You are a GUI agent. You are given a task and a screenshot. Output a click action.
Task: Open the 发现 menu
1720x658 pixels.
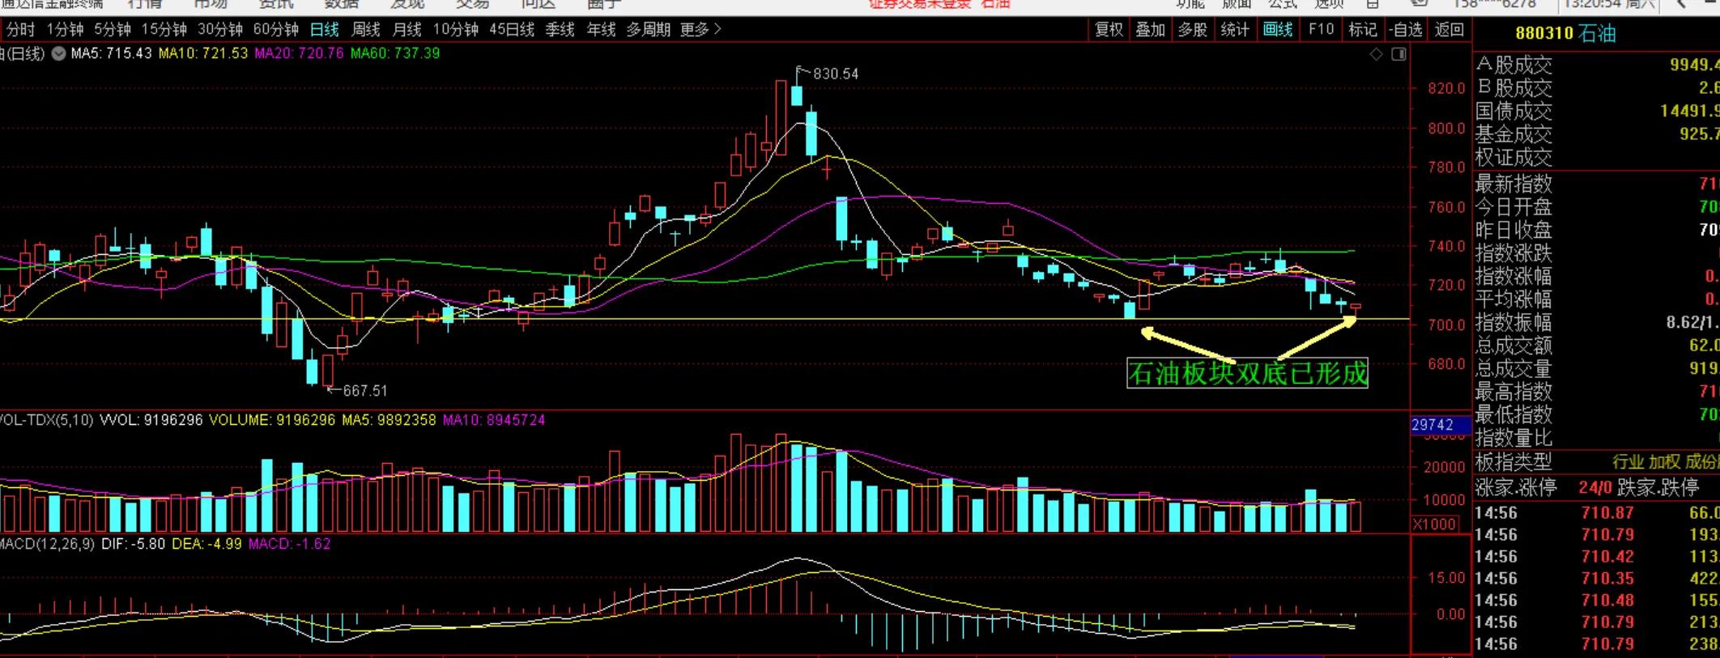point(407,4)
